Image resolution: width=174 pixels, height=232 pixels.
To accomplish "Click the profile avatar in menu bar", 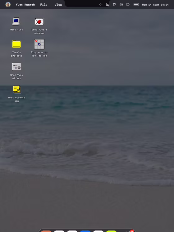I will [8, 5].
